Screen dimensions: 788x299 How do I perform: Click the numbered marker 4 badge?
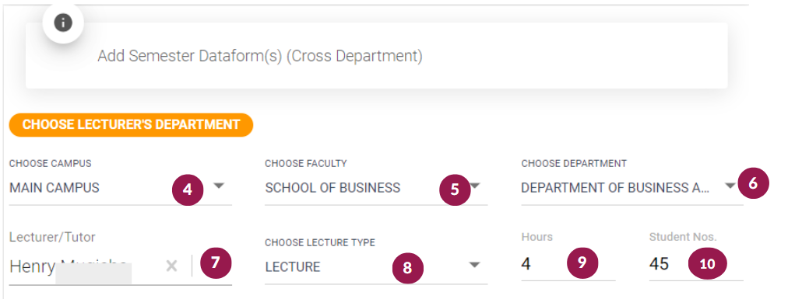point(188,189)
